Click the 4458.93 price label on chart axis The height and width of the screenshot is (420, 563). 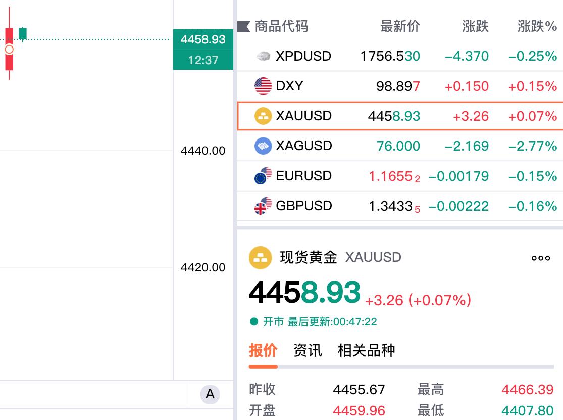(203, 40)
